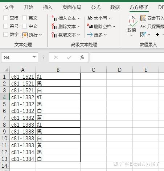Switch to the 页面布局 tab
Screen dimensions: 164x171
[x=72, y=7]
